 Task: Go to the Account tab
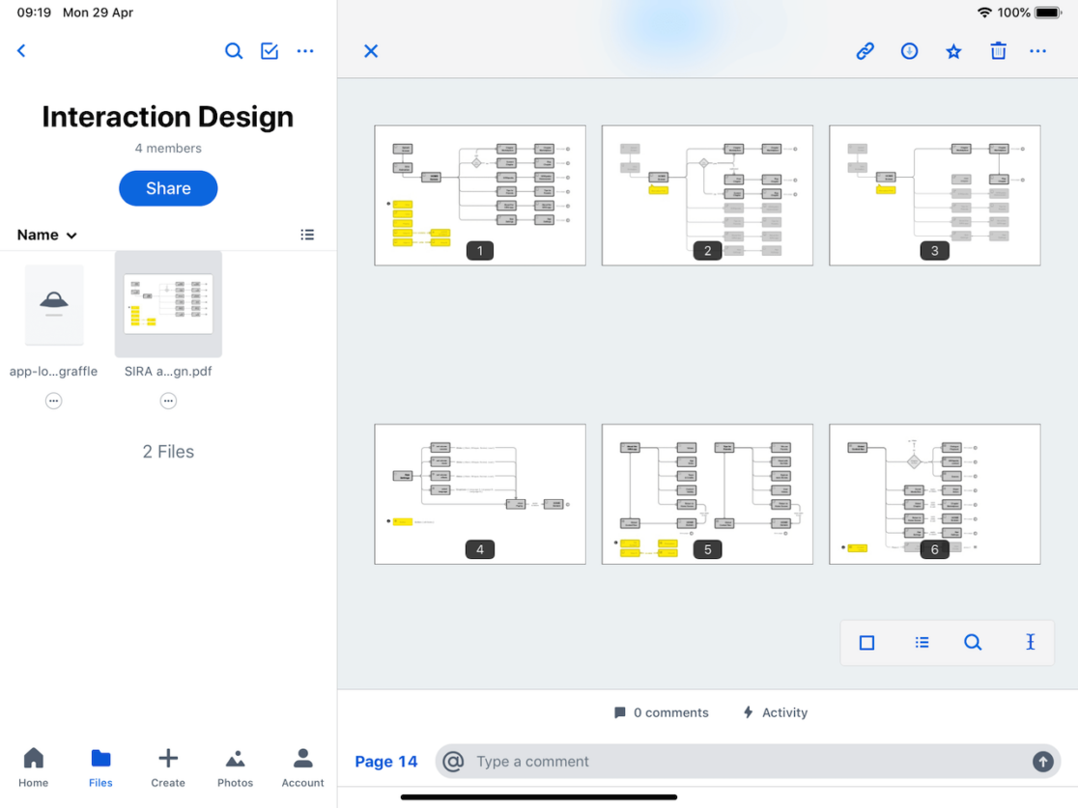(x=302, y=767)
